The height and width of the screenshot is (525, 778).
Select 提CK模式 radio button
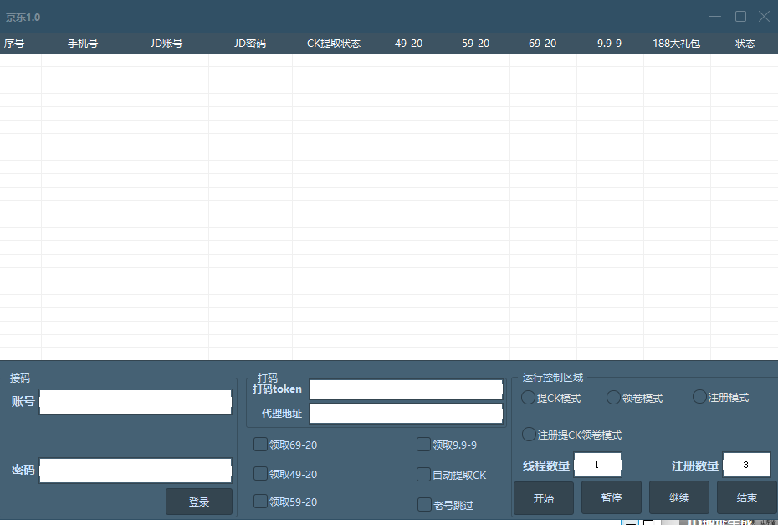click(x=529, y=397)
